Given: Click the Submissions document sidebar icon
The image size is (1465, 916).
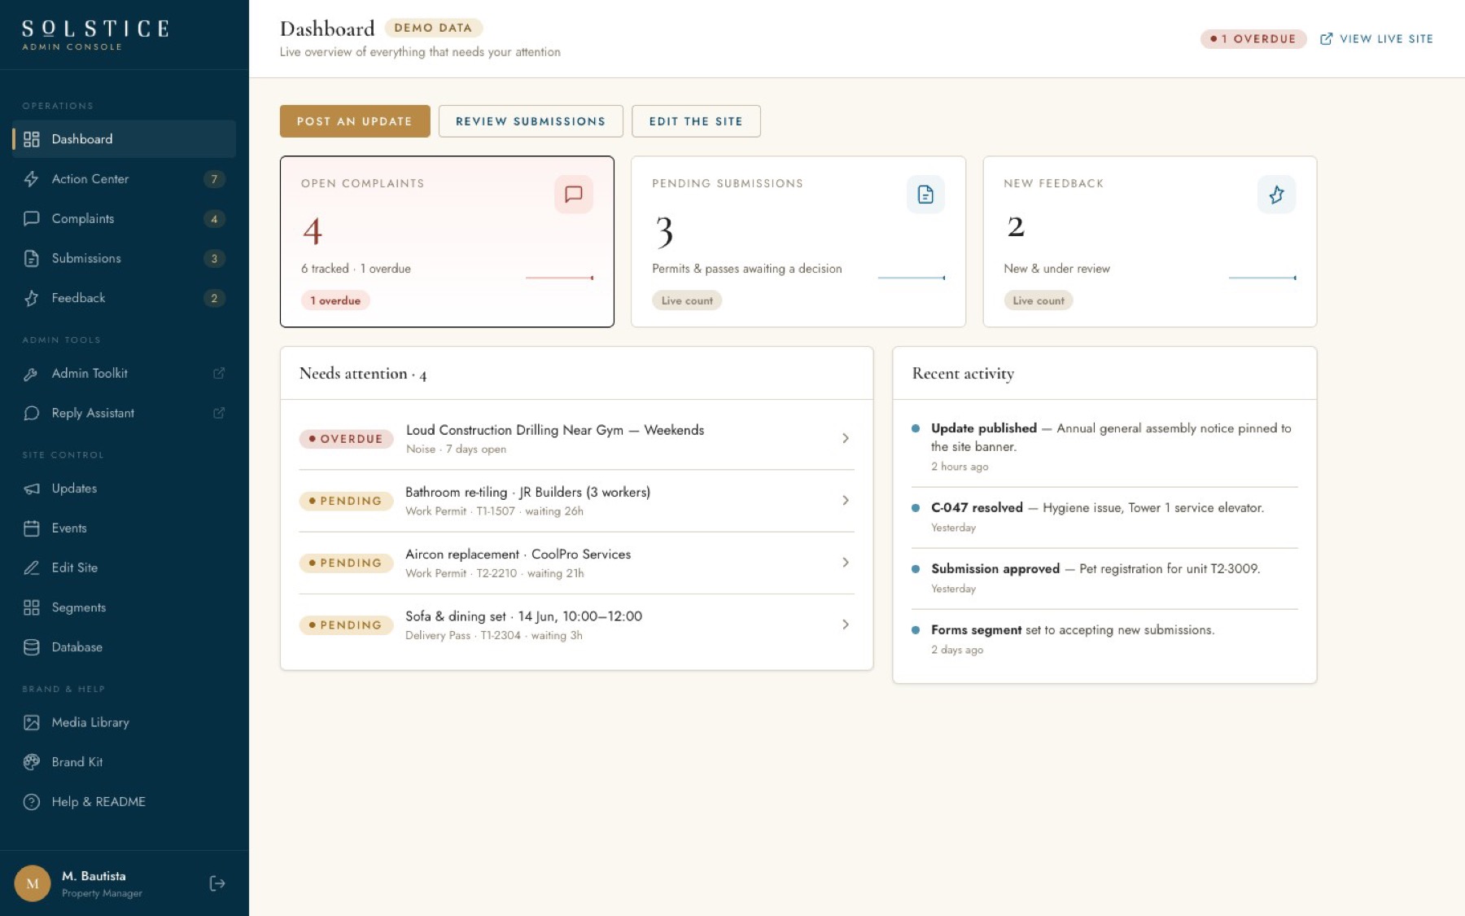Looking at the screenshot, I should 32,258.
